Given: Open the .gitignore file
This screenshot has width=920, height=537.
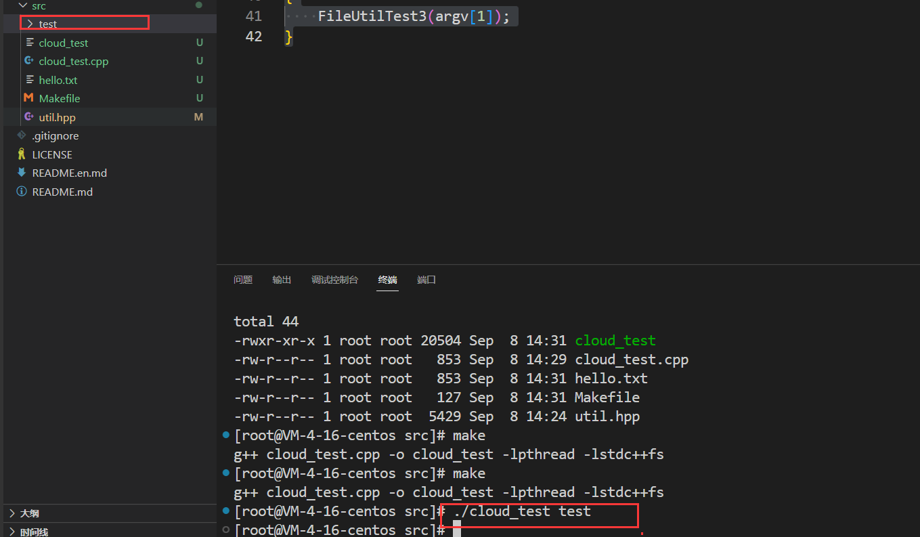Looking at the screenshot, I should click(x=56, y=135).
